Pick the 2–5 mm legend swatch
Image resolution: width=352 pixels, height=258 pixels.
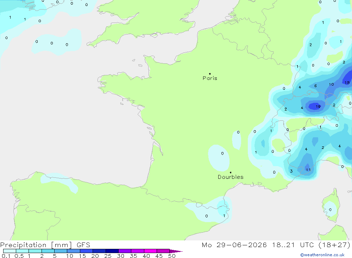coord(48,251)
